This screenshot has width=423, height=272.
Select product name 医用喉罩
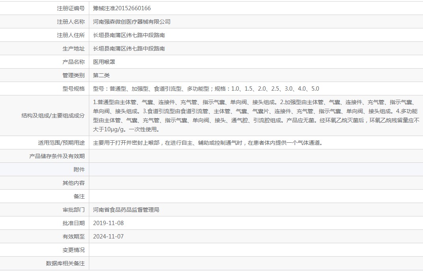104,62
